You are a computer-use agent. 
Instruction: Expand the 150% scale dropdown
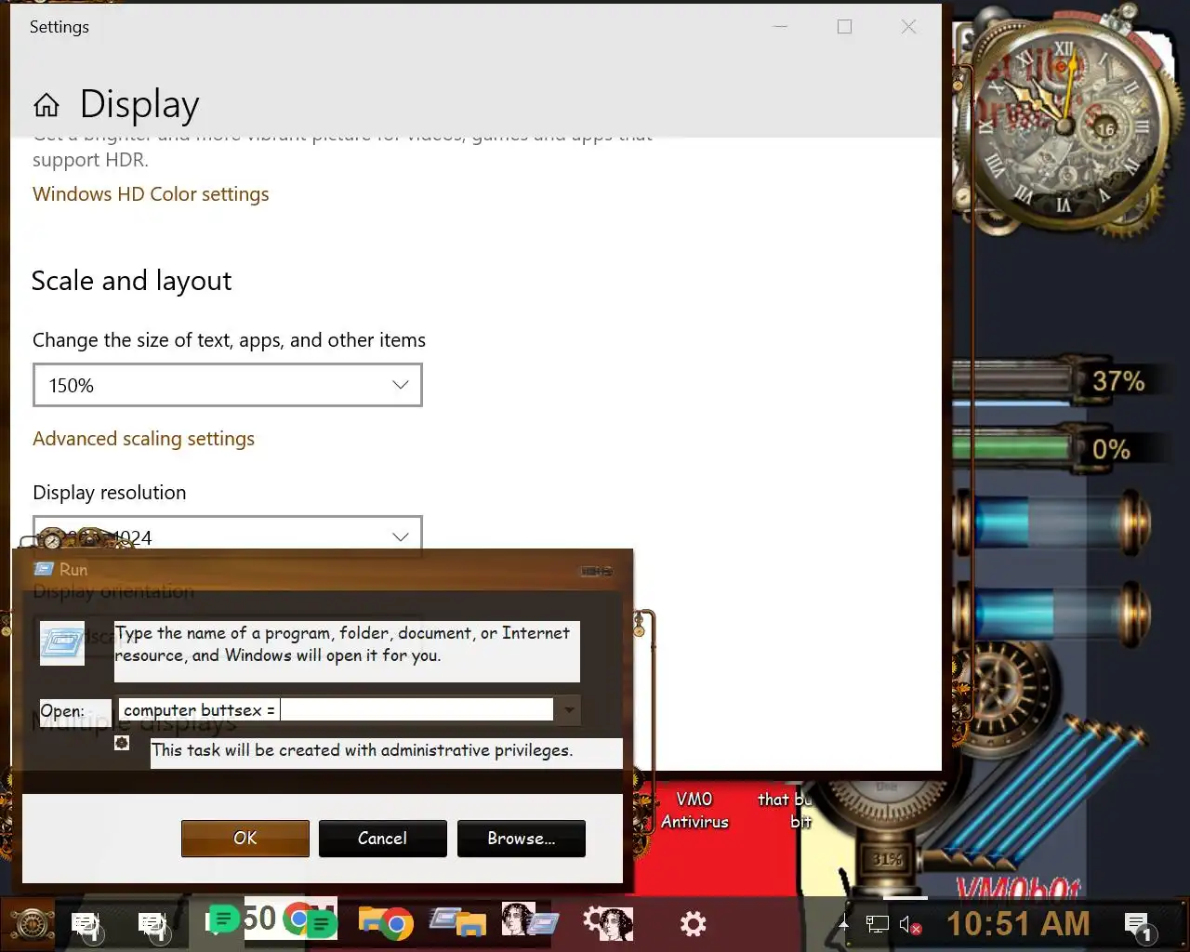click(x=228, y=385)
